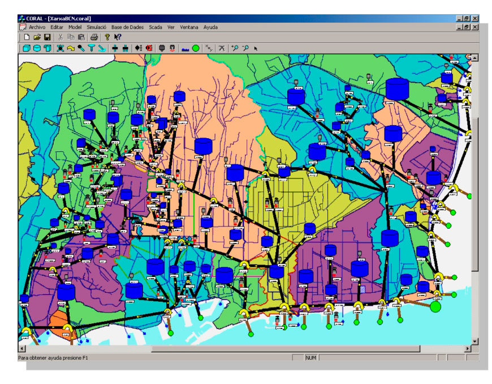
Task: Click the Print toolbar icon
Action: [94, 37]
